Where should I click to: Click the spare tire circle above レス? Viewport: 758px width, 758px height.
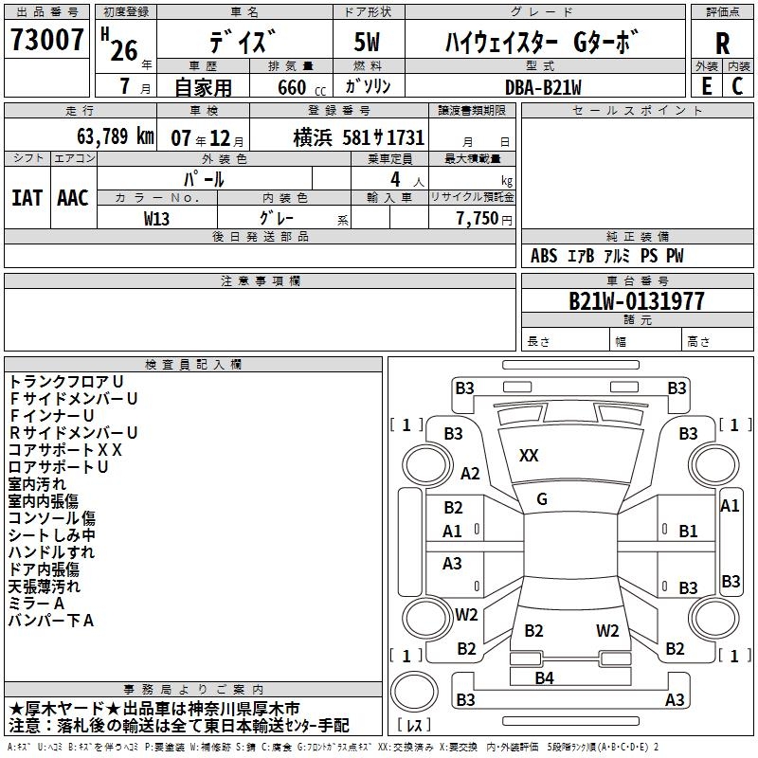414,692
